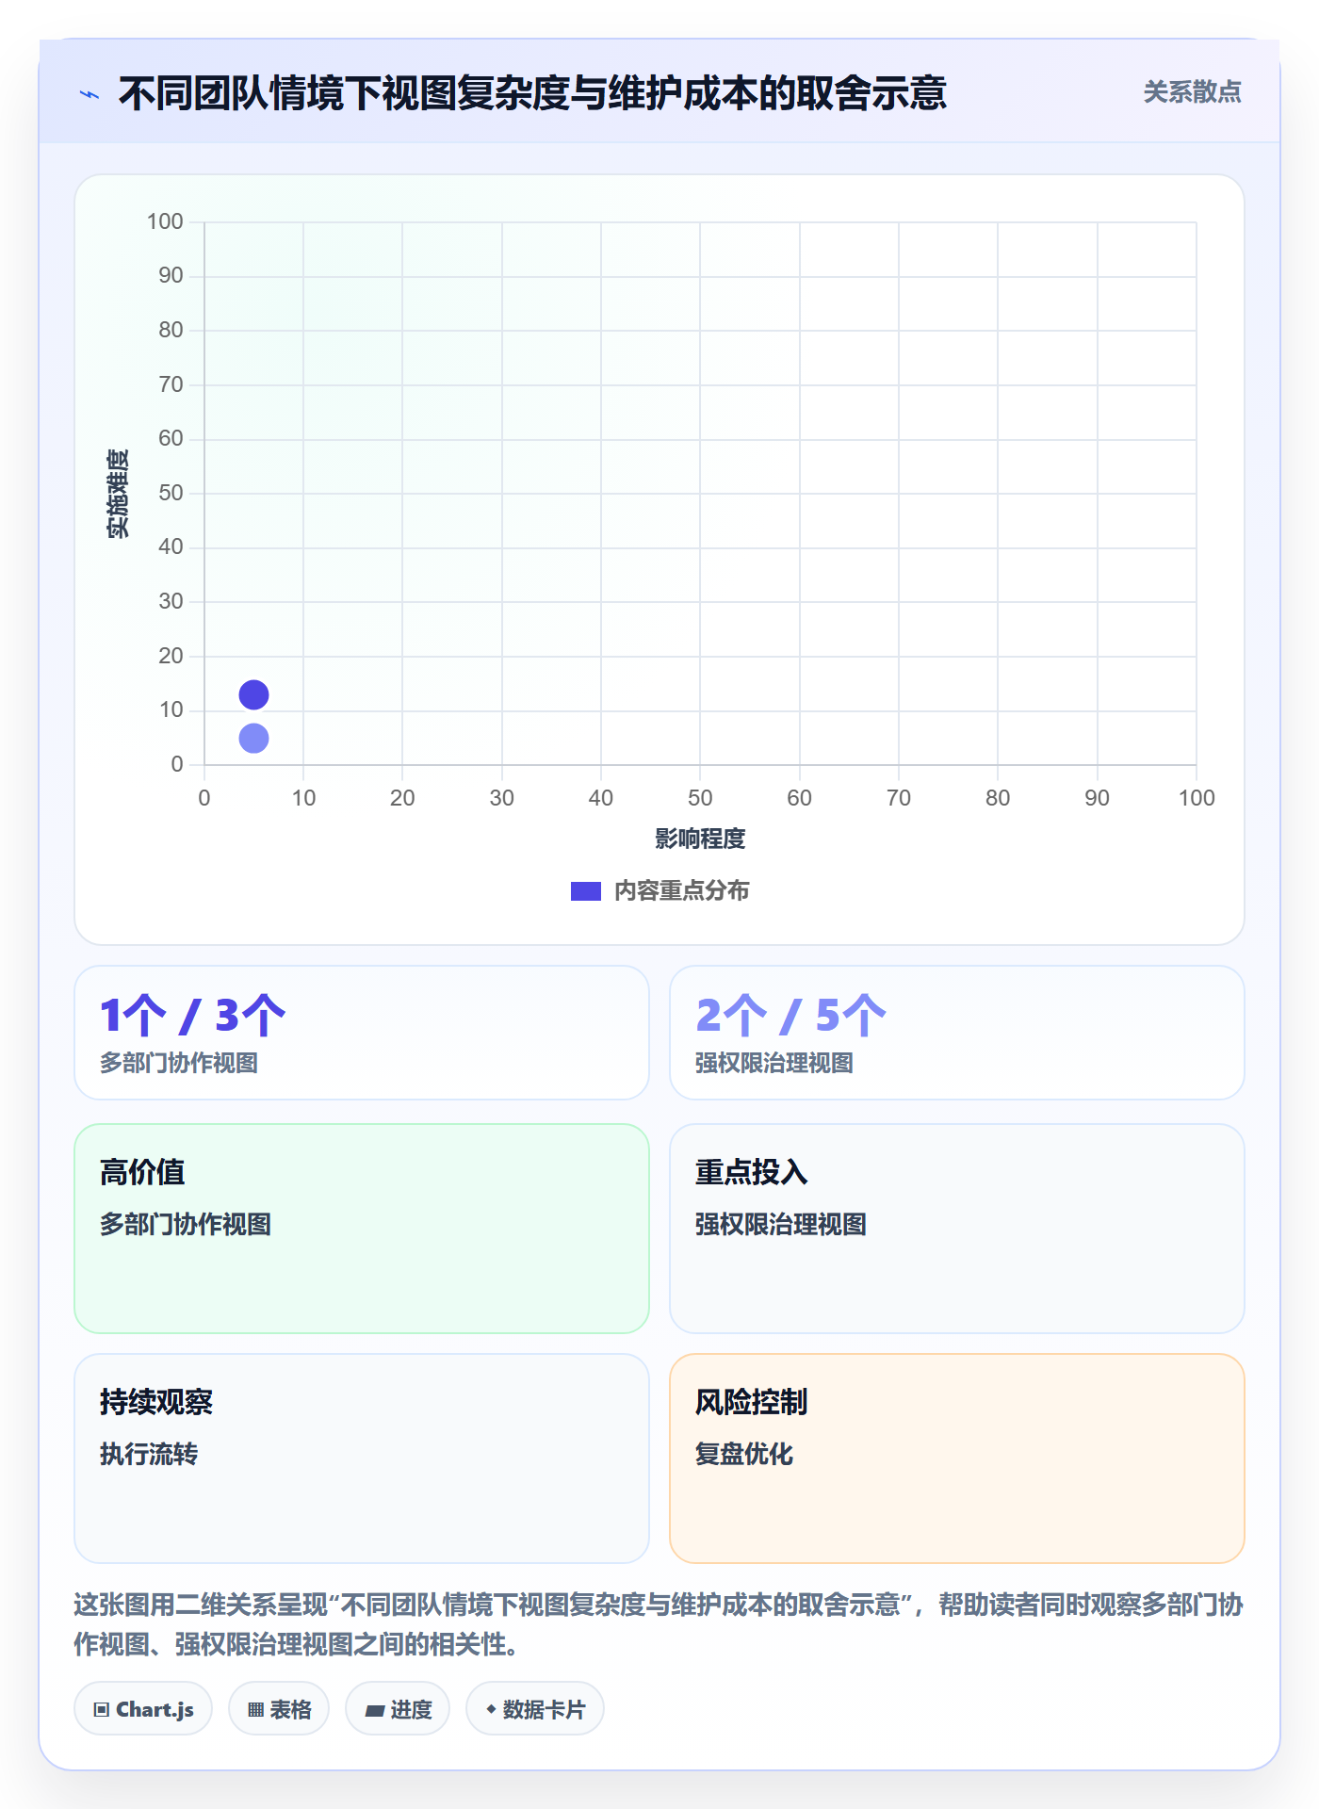Click the 2个 / 5个 stat value
The image size is (1319, 1809).
point(790,1016)
